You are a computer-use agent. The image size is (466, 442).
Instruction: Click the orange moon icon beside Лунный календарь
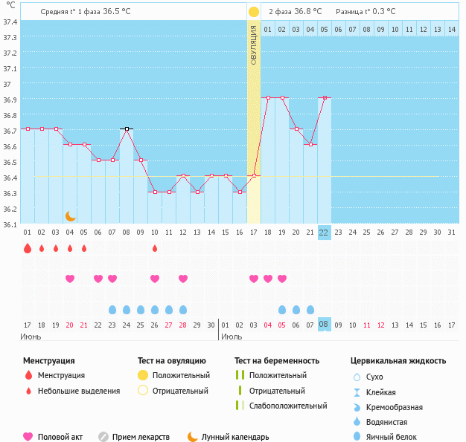(193, 437)
